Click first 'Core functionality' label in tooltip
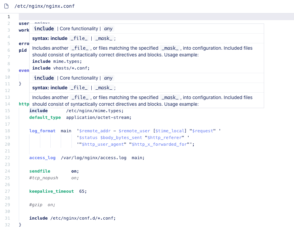Image resolution: width=294 pixels, height=230 pixels. pos(79,29)
